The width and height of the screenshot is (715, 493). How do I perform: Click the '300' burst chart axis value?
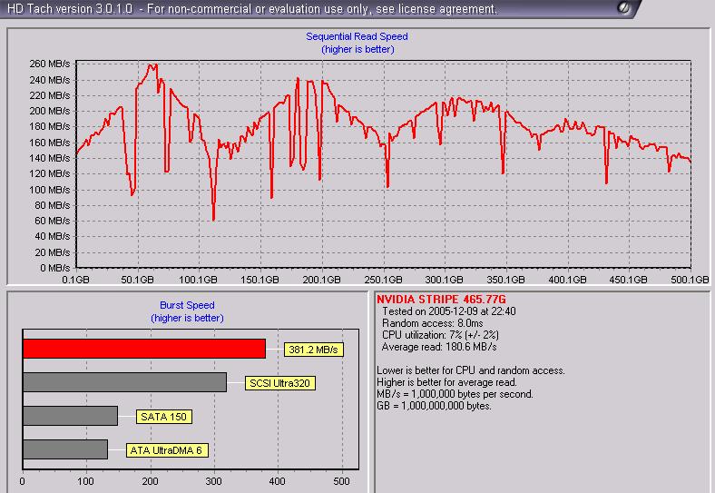(213, 481)
